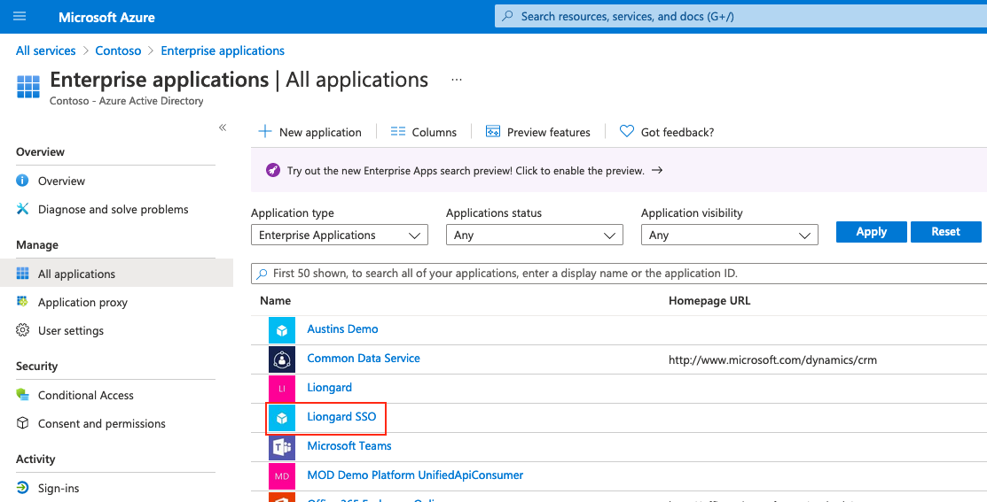Open the Common Data Service application
The height and width of the screenshot is (502, 987).
[364, 358]
